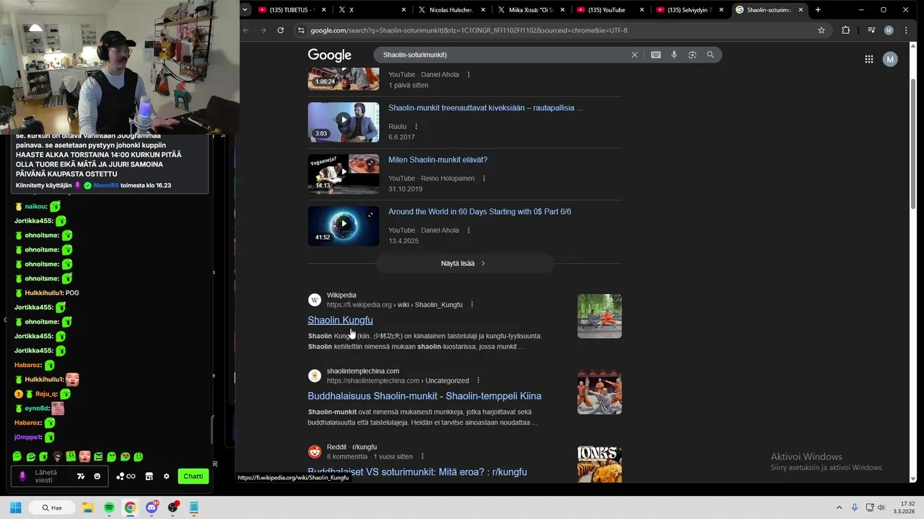924x519 pixels.
Task: Switch to Miika X:ssä tab
Action: click(531, 10)
